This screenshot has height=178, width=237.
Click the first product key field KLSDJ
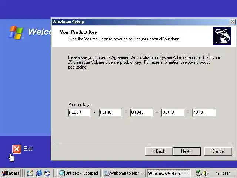click(79, 113)
